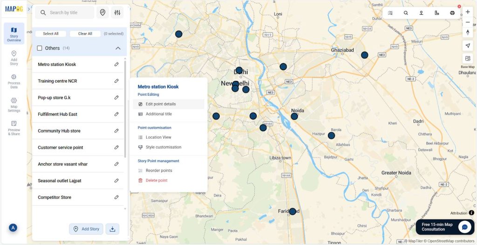Viewport: 477px width, 245px height.
Task: Choose Style customisation from the menu
Action: coord(163,147)
